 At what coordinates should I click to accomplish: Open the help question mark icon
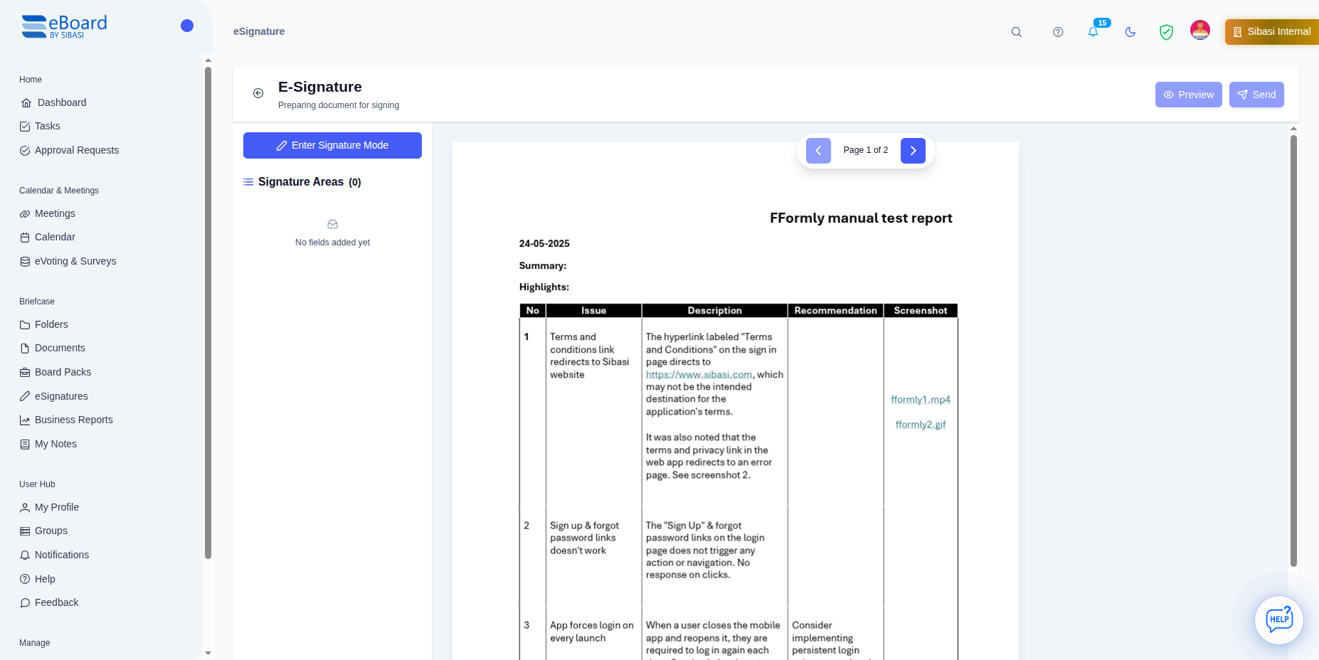pos(1058,32)
